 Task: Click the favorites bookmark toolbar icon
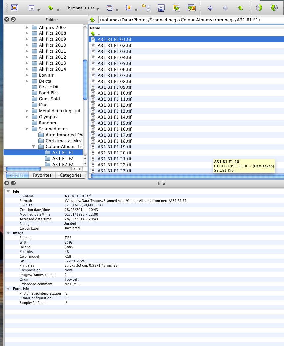(x=129, y=8)
